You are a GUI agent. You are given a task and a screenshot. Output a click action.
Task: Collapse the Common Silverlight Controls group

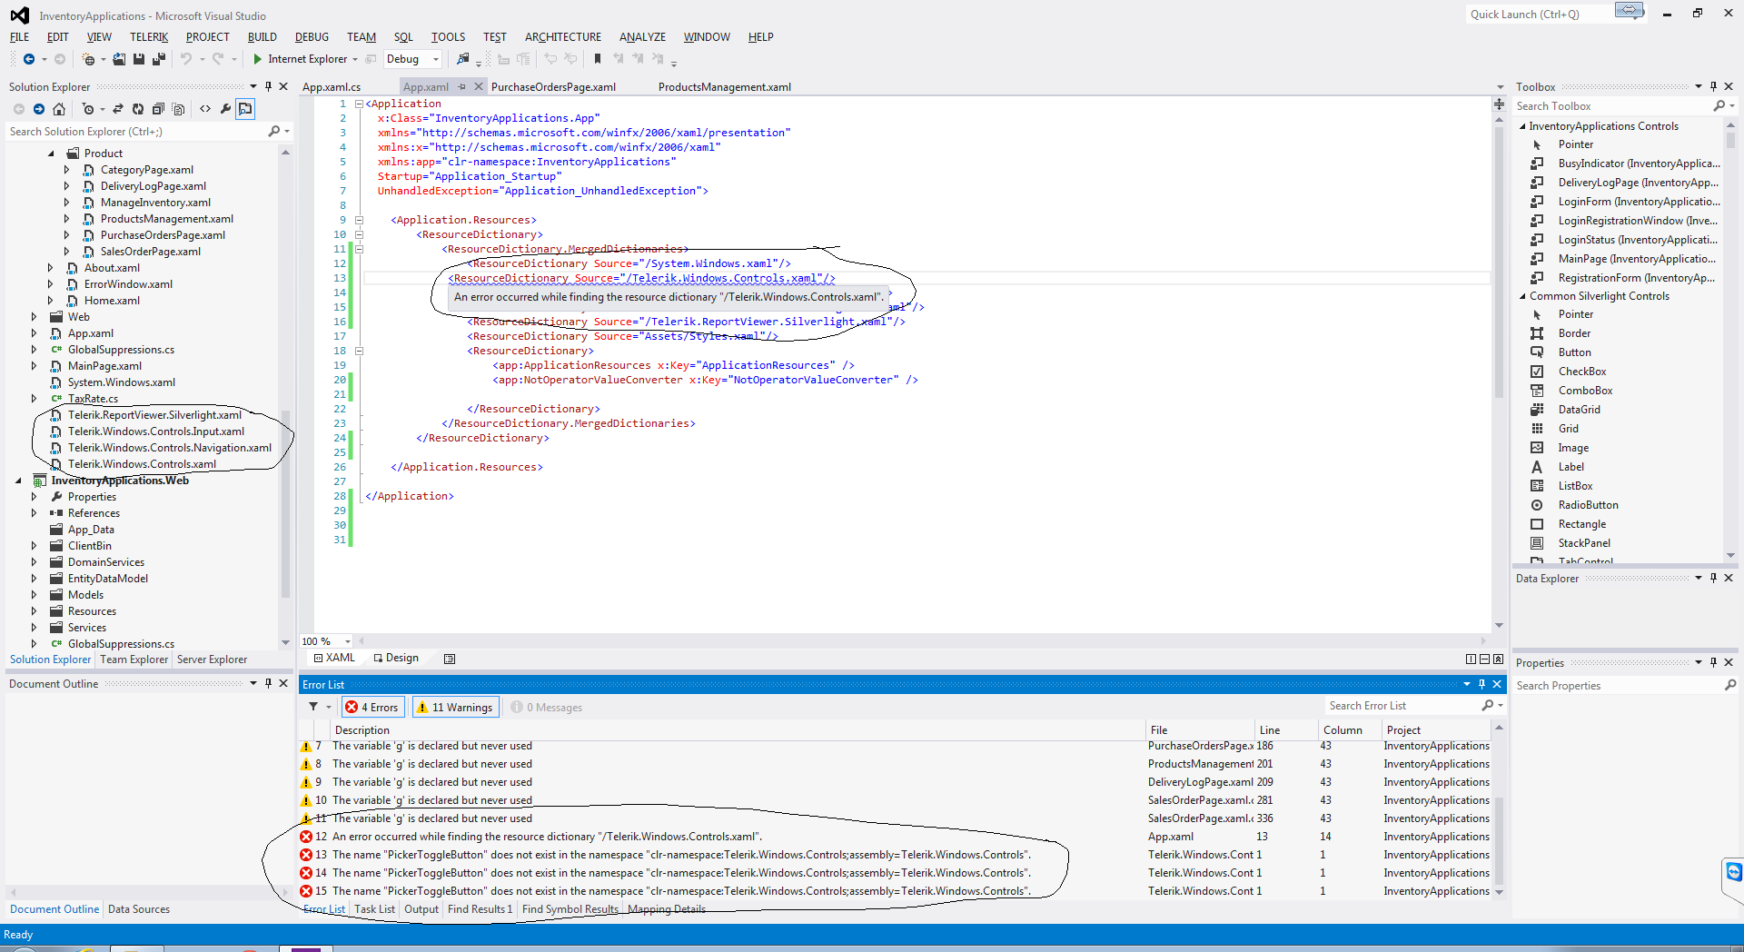pos(1523,296)
